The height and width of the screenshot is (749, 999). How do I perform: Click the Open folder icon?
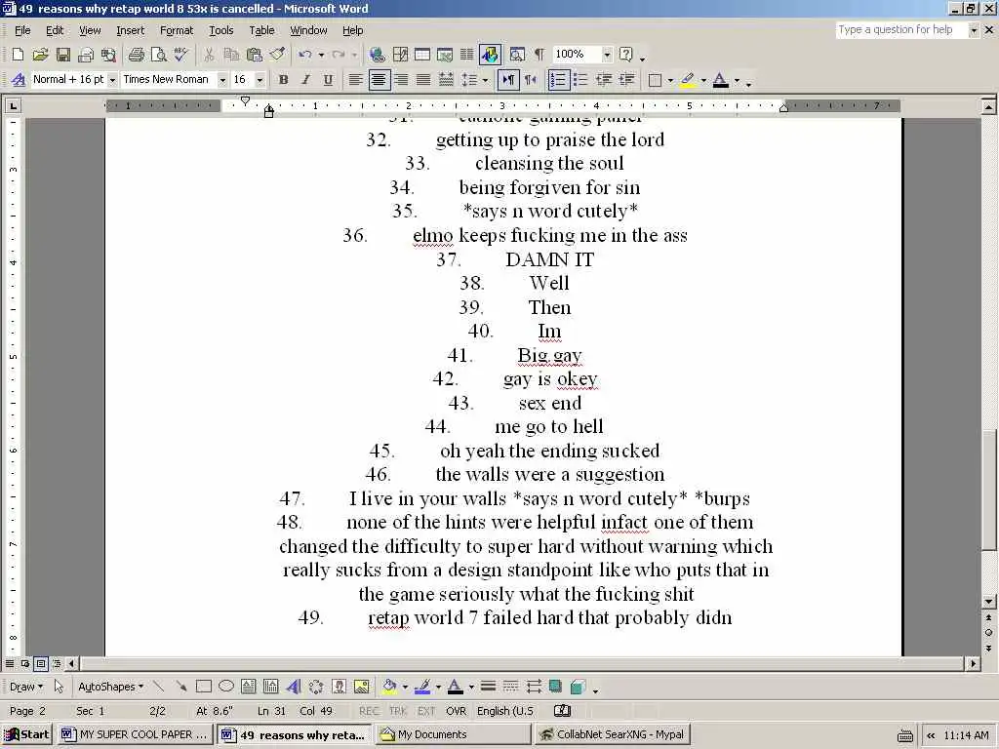pyautogui.click(x=40, y=55)
